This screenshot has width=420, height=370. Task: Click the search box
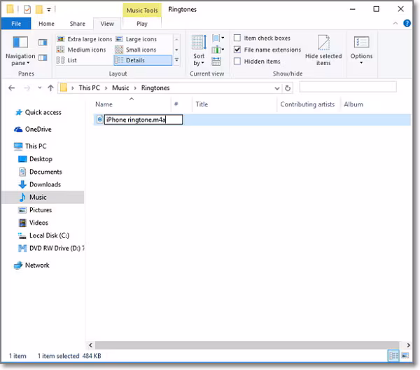tap(348, 88)
